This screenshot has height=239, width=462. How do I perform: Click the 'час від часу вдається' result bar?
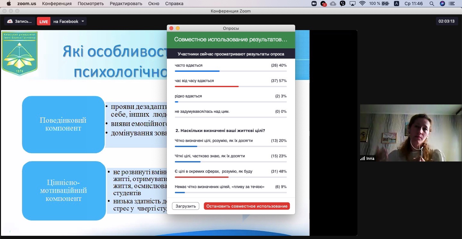pyautogui.click(x=230, y=86)
